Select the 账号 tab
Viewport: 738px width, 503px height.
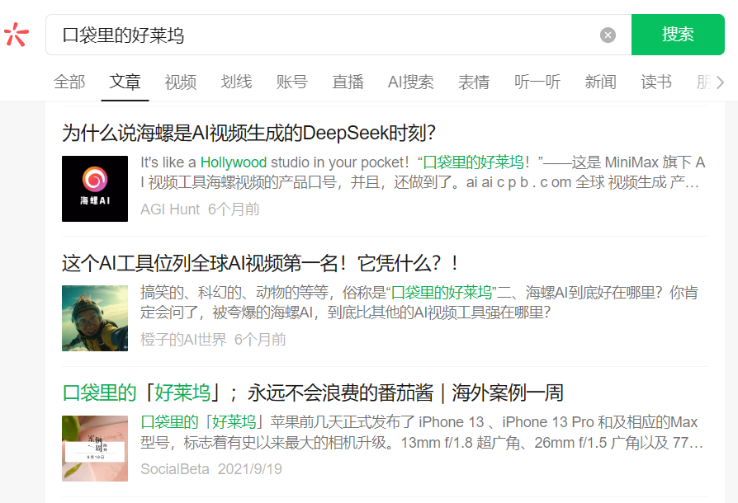(x=291, y=82)
